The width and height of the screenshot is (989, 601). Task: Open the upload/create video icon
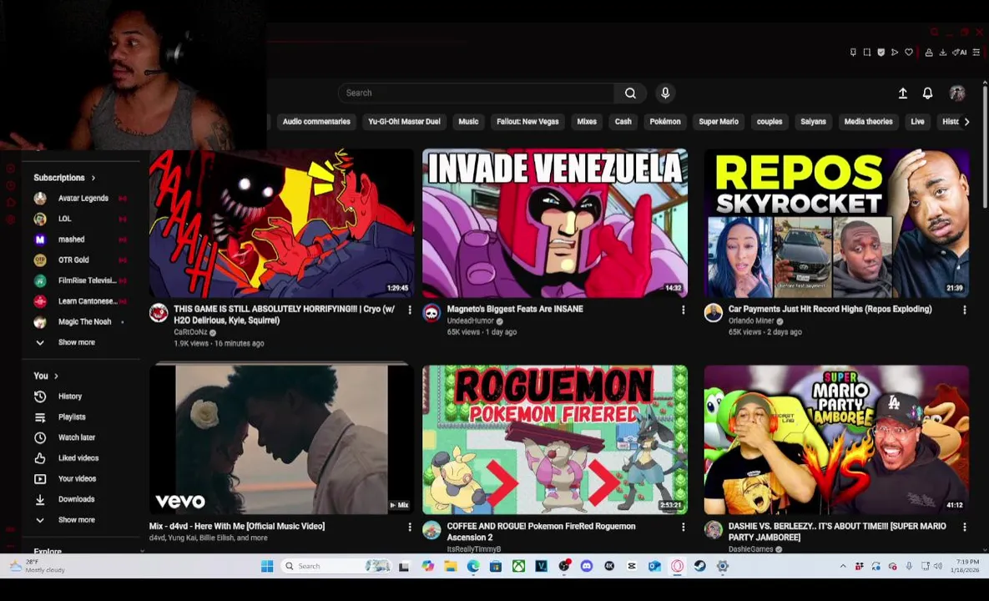pos(902,93)
